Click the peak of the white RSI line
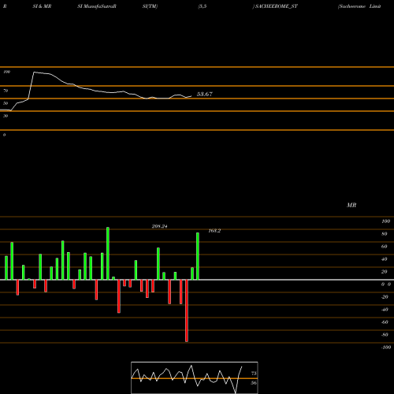Image resolution: width=394 pixels, height=394 pixels. click(35, 72)
